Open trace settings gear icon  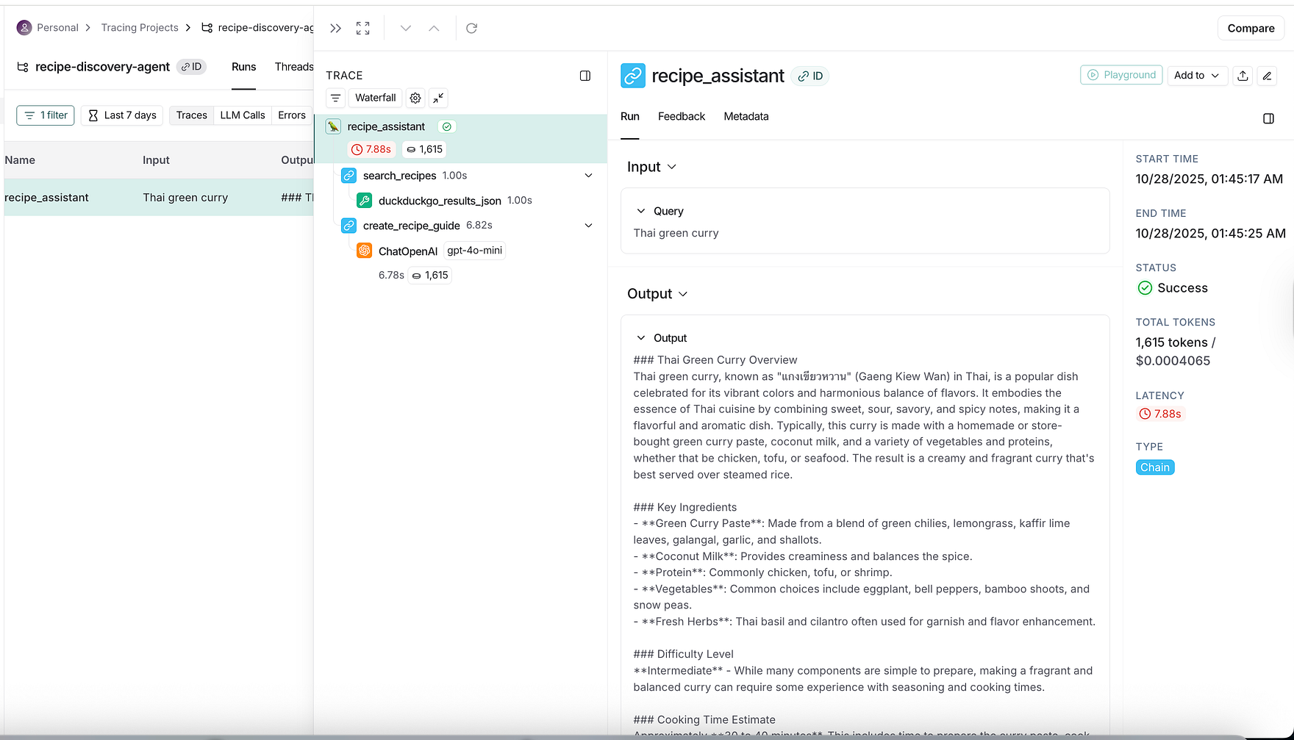point(415,98)
